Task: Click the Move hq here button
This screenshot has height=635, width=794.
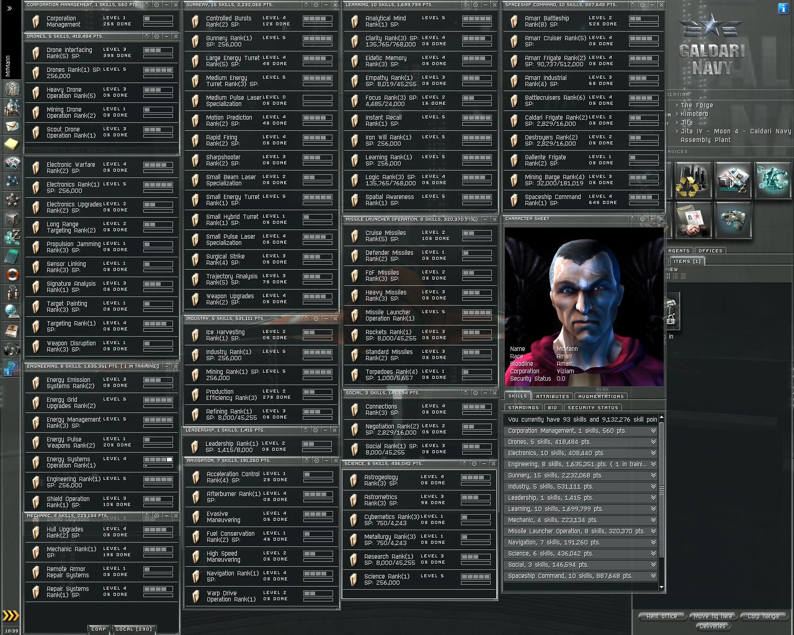Action: (713, 616)
